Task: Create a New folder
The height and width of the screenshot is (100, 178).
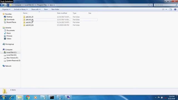Action: [x=55, y=9]
